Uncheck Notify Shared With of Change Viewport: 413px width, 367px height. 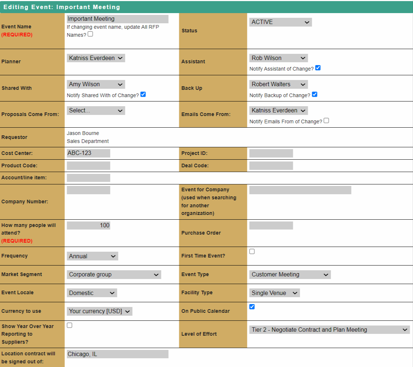[x=143, y=95]
